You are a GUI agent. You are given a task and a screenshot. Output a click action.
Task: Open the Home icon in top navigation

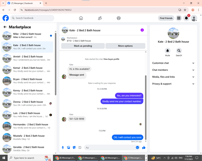point(81,18)
